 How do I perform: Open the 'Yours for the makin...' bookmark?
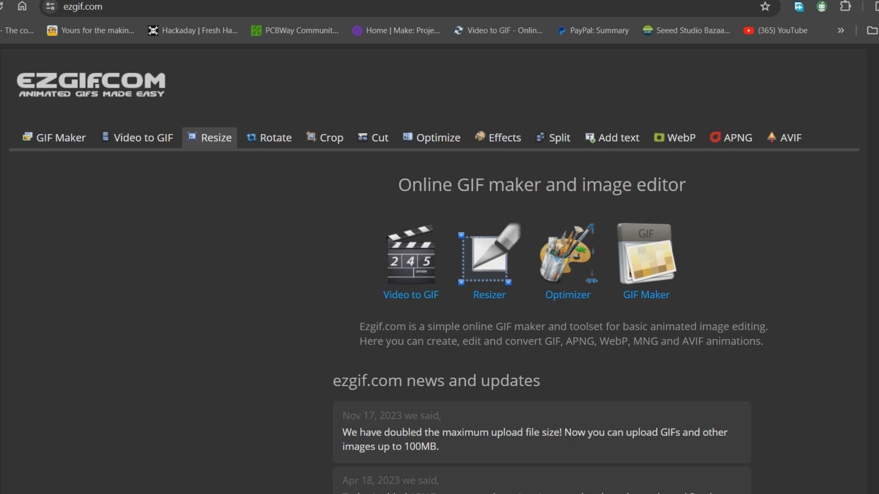pos(91,31)
